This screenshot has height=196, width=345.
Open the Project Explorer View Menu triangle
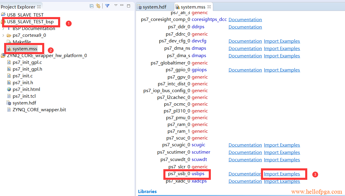(x=116, y=5)
